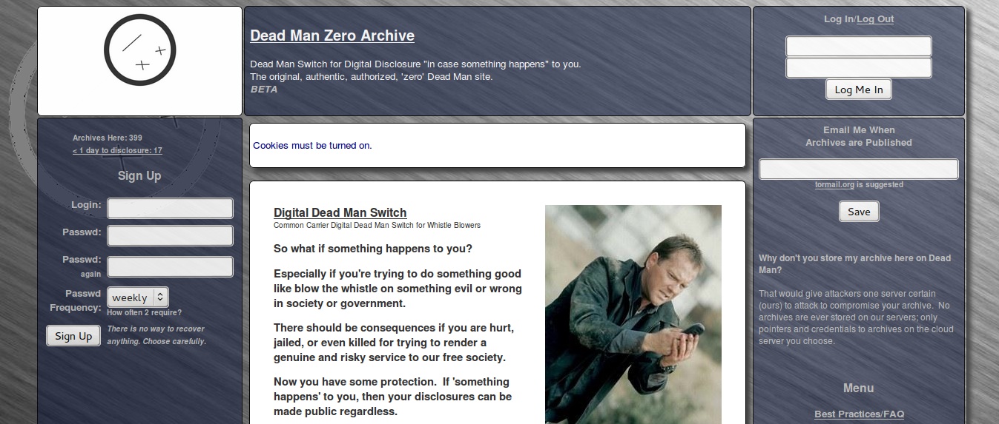Screen dimensions: 999x424
Task: Open the Log Out link
Action: pyautogui.click(x=875, y=19)
